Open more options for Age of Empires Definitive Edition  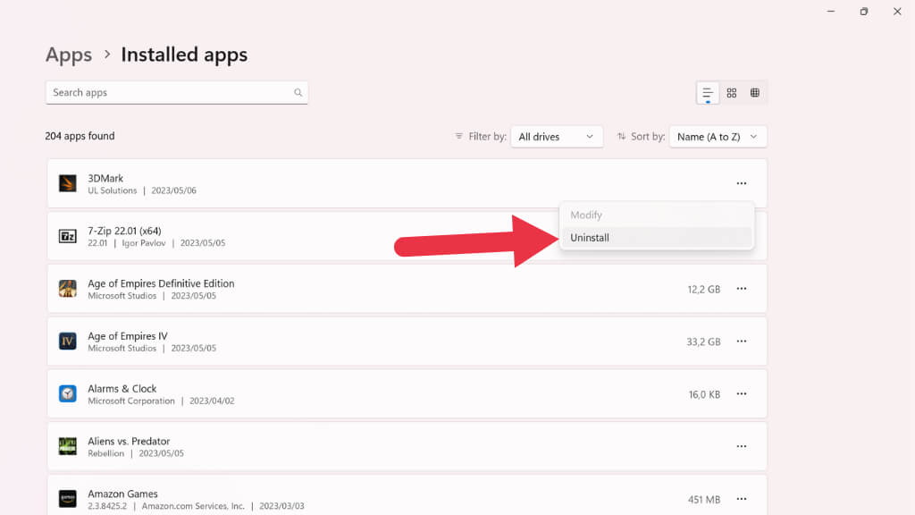741,289
